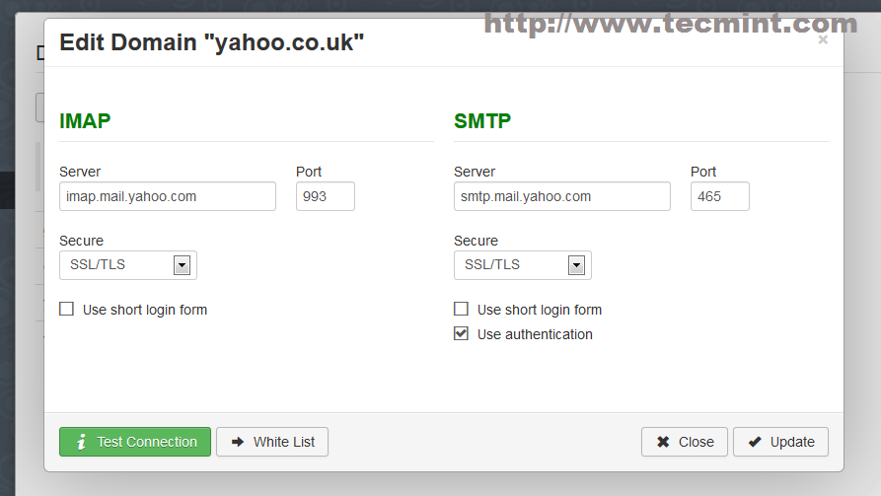The image size is (881, 496).
Task: Select the SMTP SSL/TLS combo box
Action: click(511, 265)
